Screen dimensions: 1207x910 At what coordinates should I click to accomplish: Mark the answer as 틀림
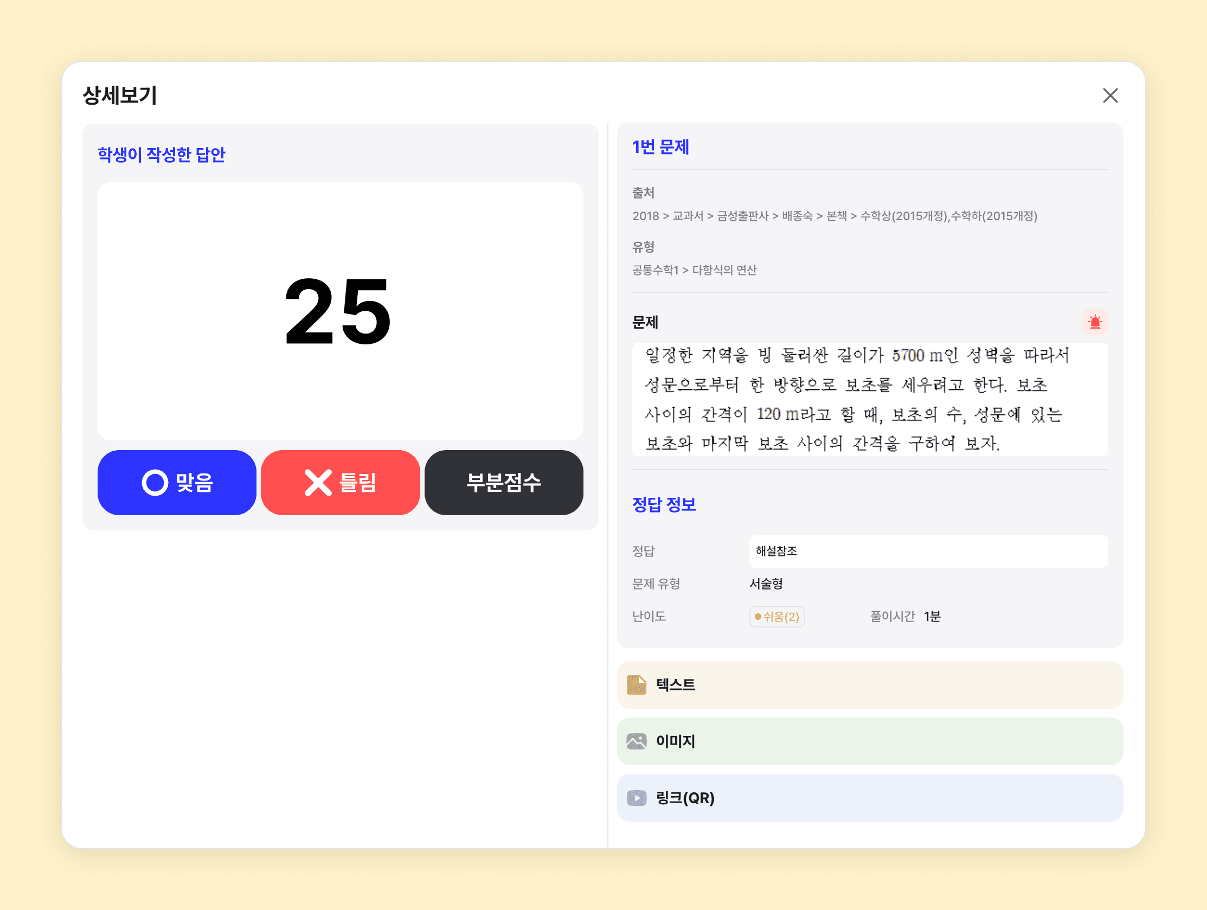click(x=340, y=482)
